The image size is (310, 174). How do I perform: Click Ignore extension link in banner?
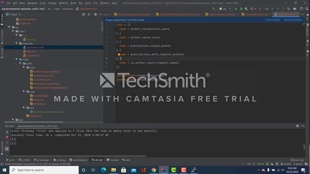pyautogui.click(x=293, y=20)
